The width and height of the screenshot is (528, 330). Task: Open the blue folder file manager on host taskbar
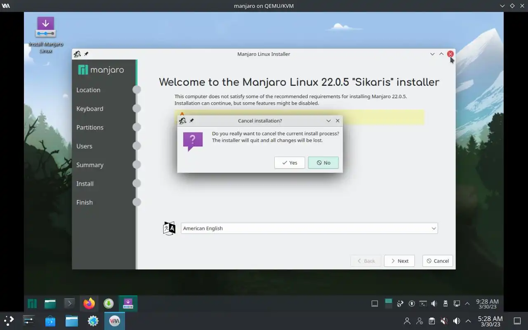point(72,321)
